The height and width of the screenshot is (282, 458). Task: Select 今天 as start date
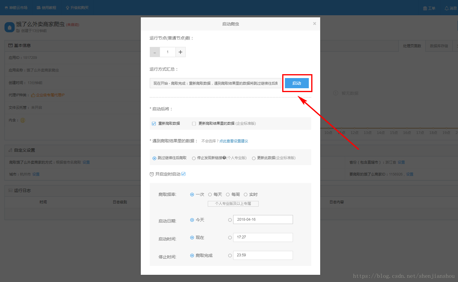(x=192, y=220)
